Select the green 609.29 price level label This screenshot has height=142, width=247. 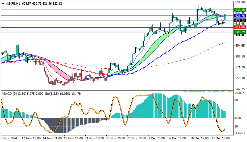240,32
